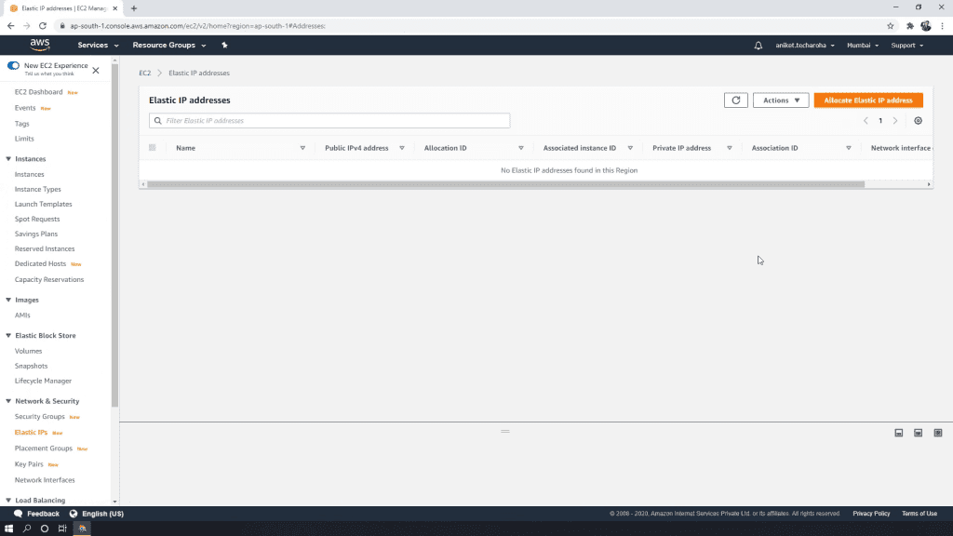Viewport: 953px width, 536px height.
Task: Open the aniket.techaroha account menu
Action: (x=805, y=45)
